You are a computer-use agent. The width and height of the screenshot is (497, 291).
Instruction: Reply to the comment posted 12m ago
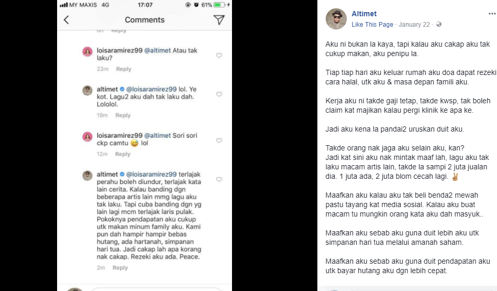point(123,154)
